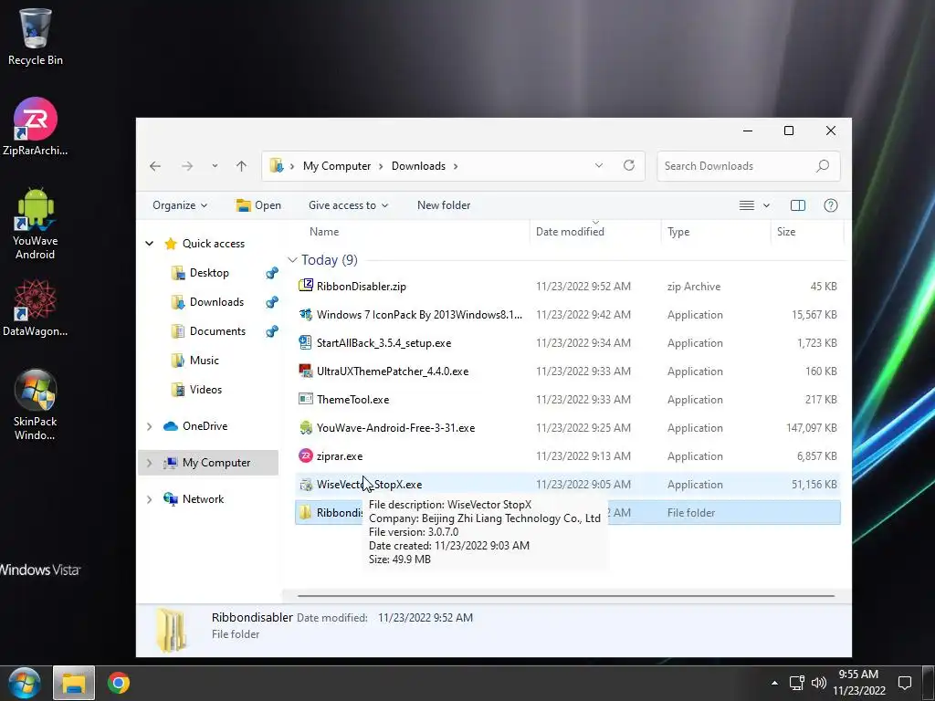
Task: Open the Start menu orb
Action: pyautogui.click(x=25, y=683)
